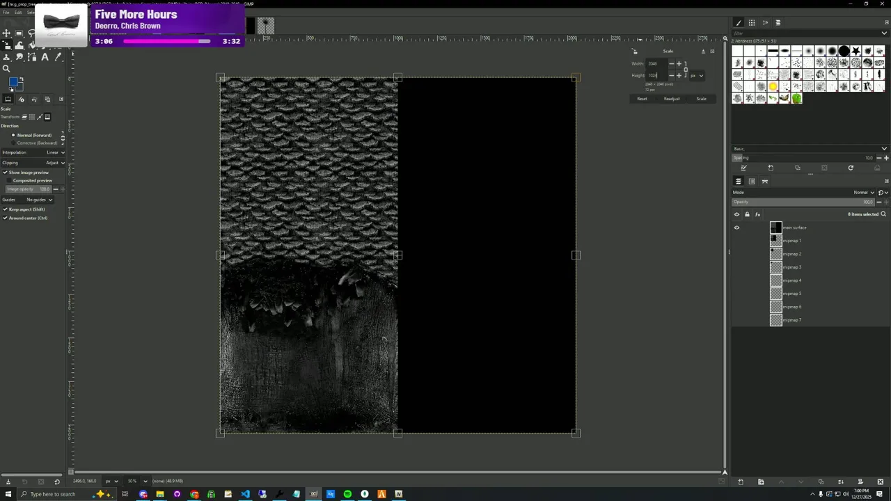The width and height of the screenshot is (891, 501).
Task: Click the brush filter field
Action: (807, 33)
